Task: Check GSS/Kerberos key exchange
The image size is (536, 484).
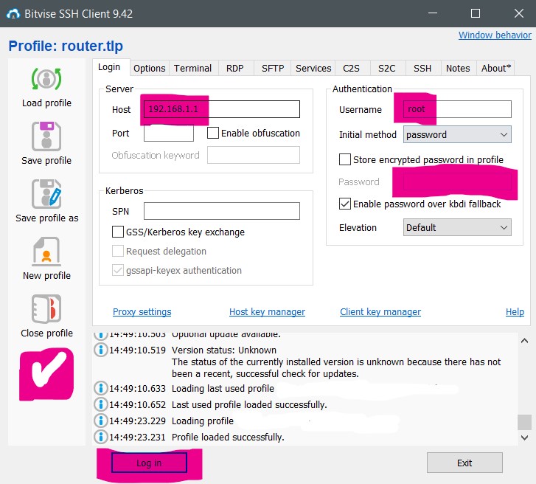Action: click(118, 232)
